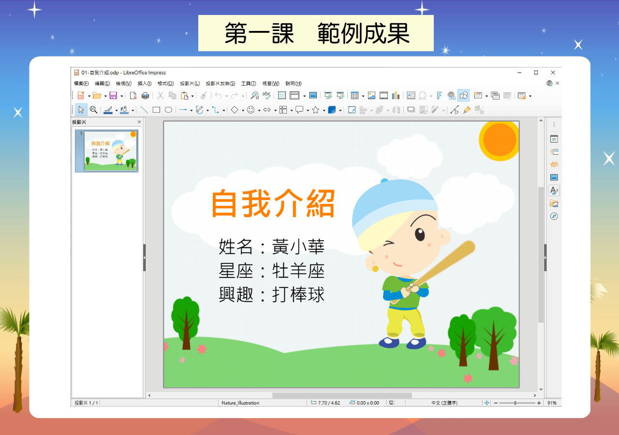
Task: Click the Save icon
Action: (113, 96)
